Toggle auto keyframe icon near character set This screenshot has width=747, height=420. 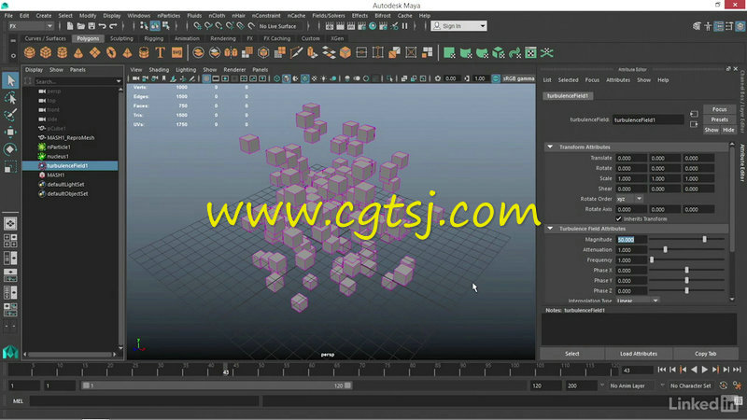click(x=723, y=385)
